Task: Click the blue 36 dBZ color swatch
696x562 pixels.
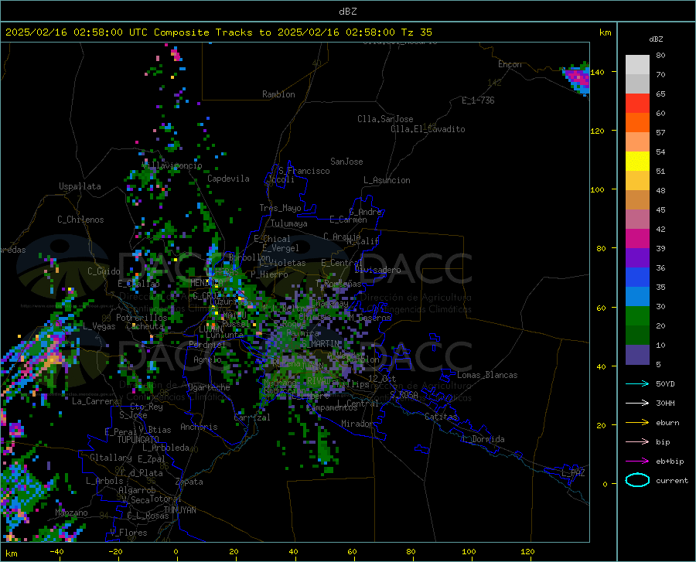Action: 637,278
